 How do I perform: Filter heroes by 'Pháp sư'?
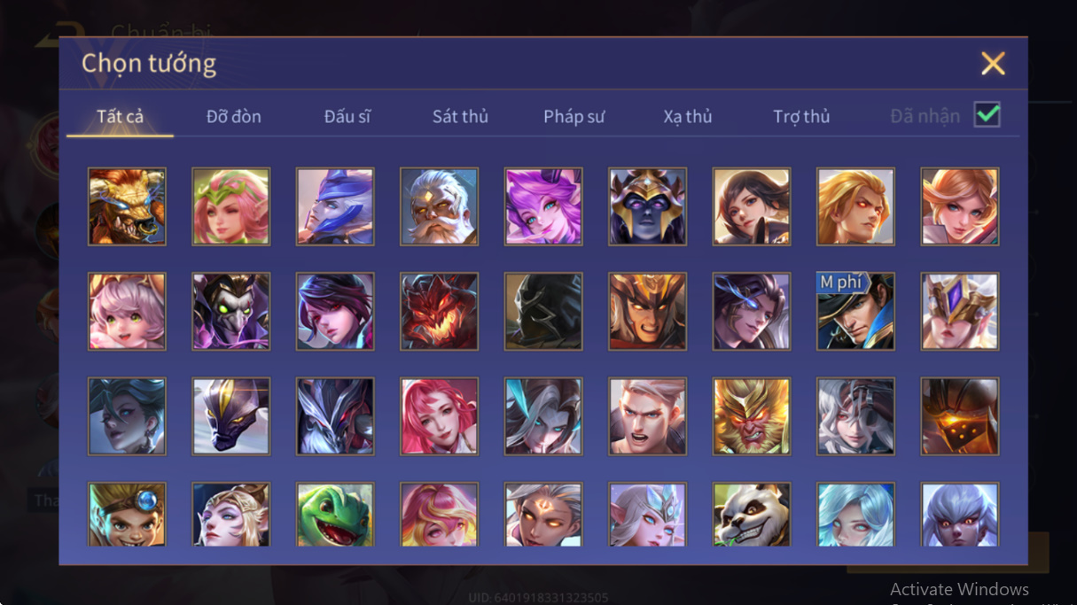[x=574, y=116]
